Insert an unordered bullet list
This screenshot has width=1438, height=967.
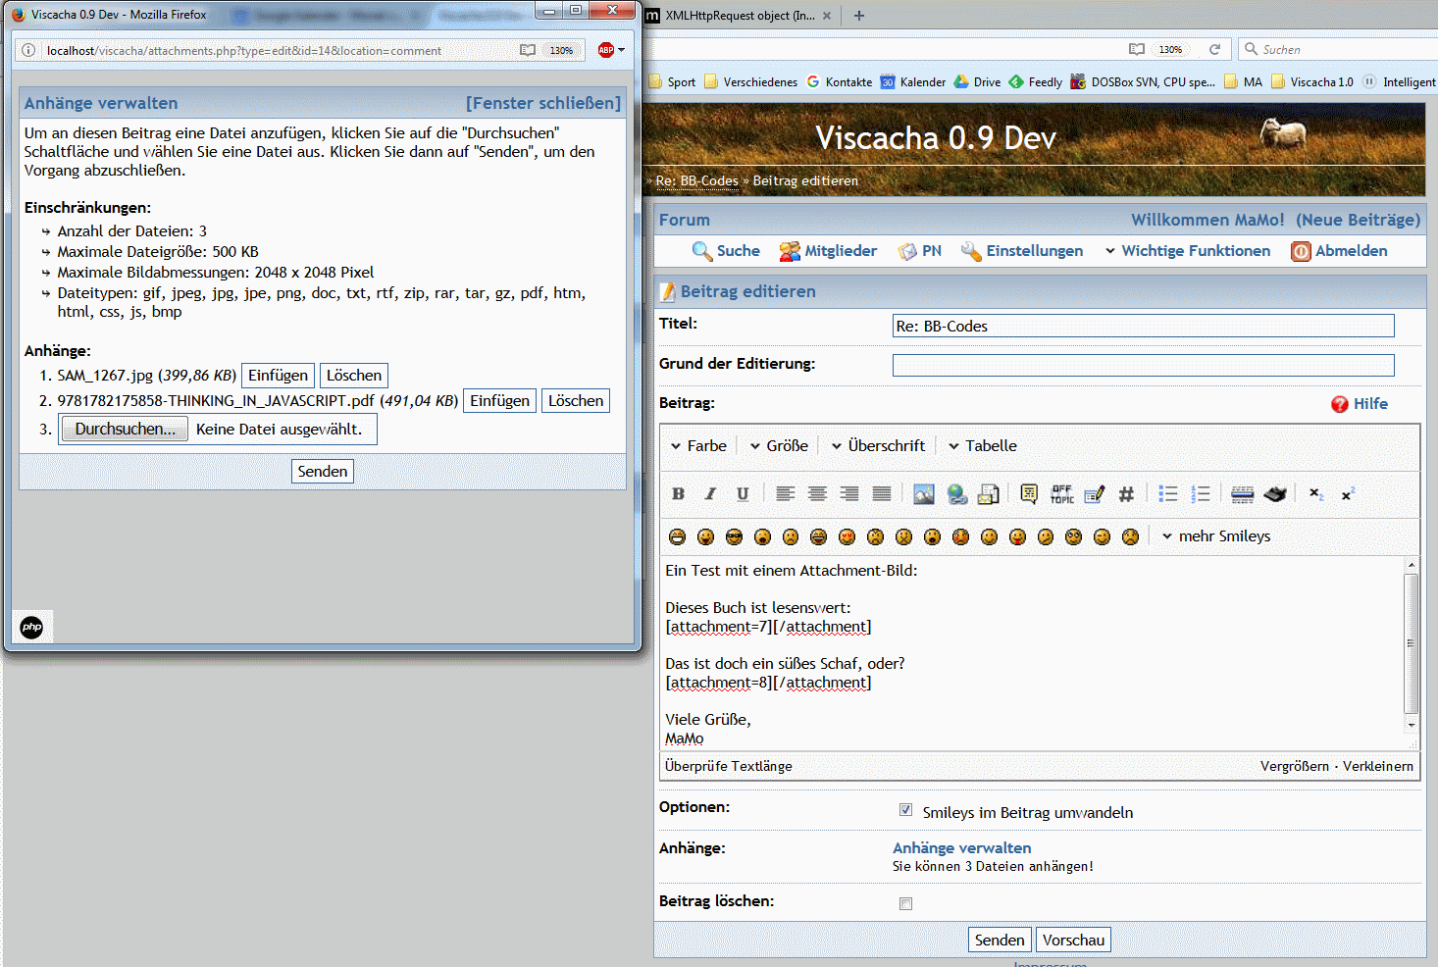coord(1167,494)
